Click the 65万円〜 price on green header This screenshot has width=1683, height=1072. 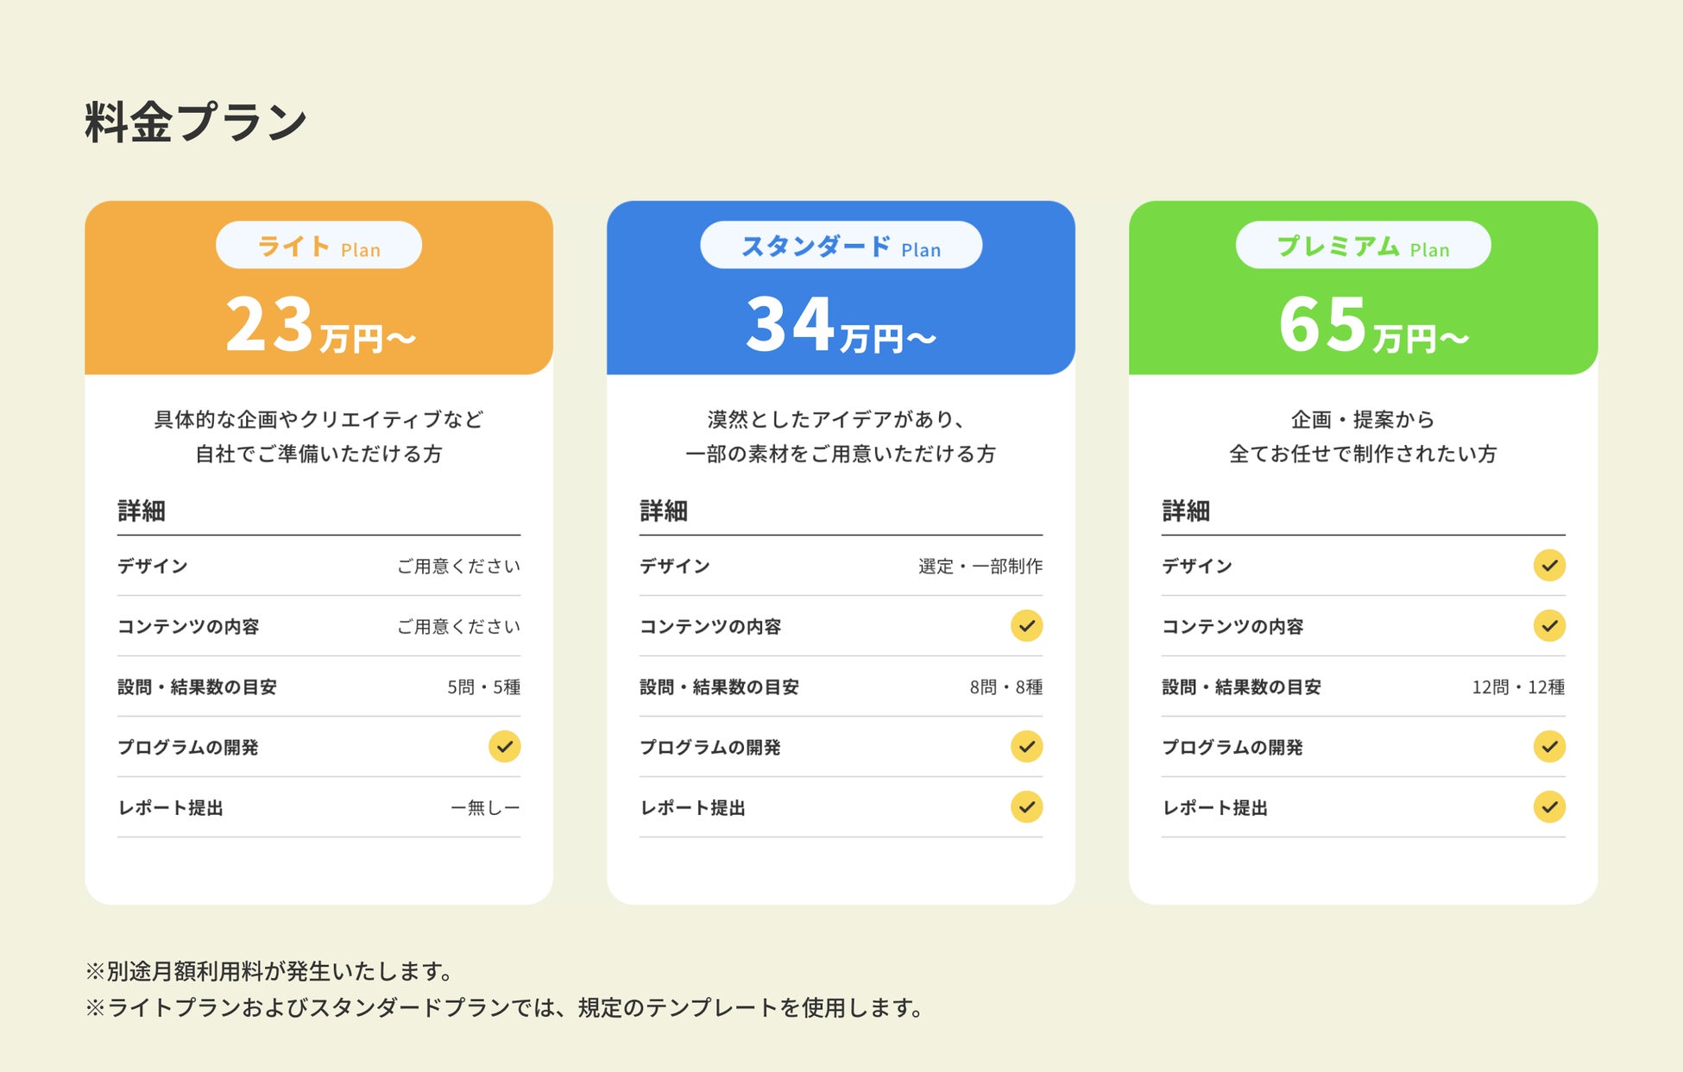pyautogui.click(x=1372, y=326)
